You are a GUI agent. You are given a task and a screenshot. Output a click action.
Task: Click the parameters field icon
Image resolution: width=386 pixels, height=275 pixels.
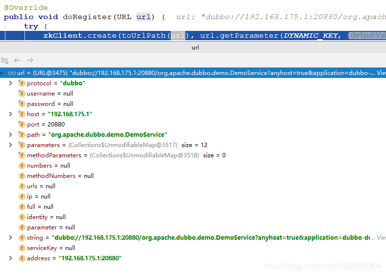pyautogui.click(x=22, y=145)
